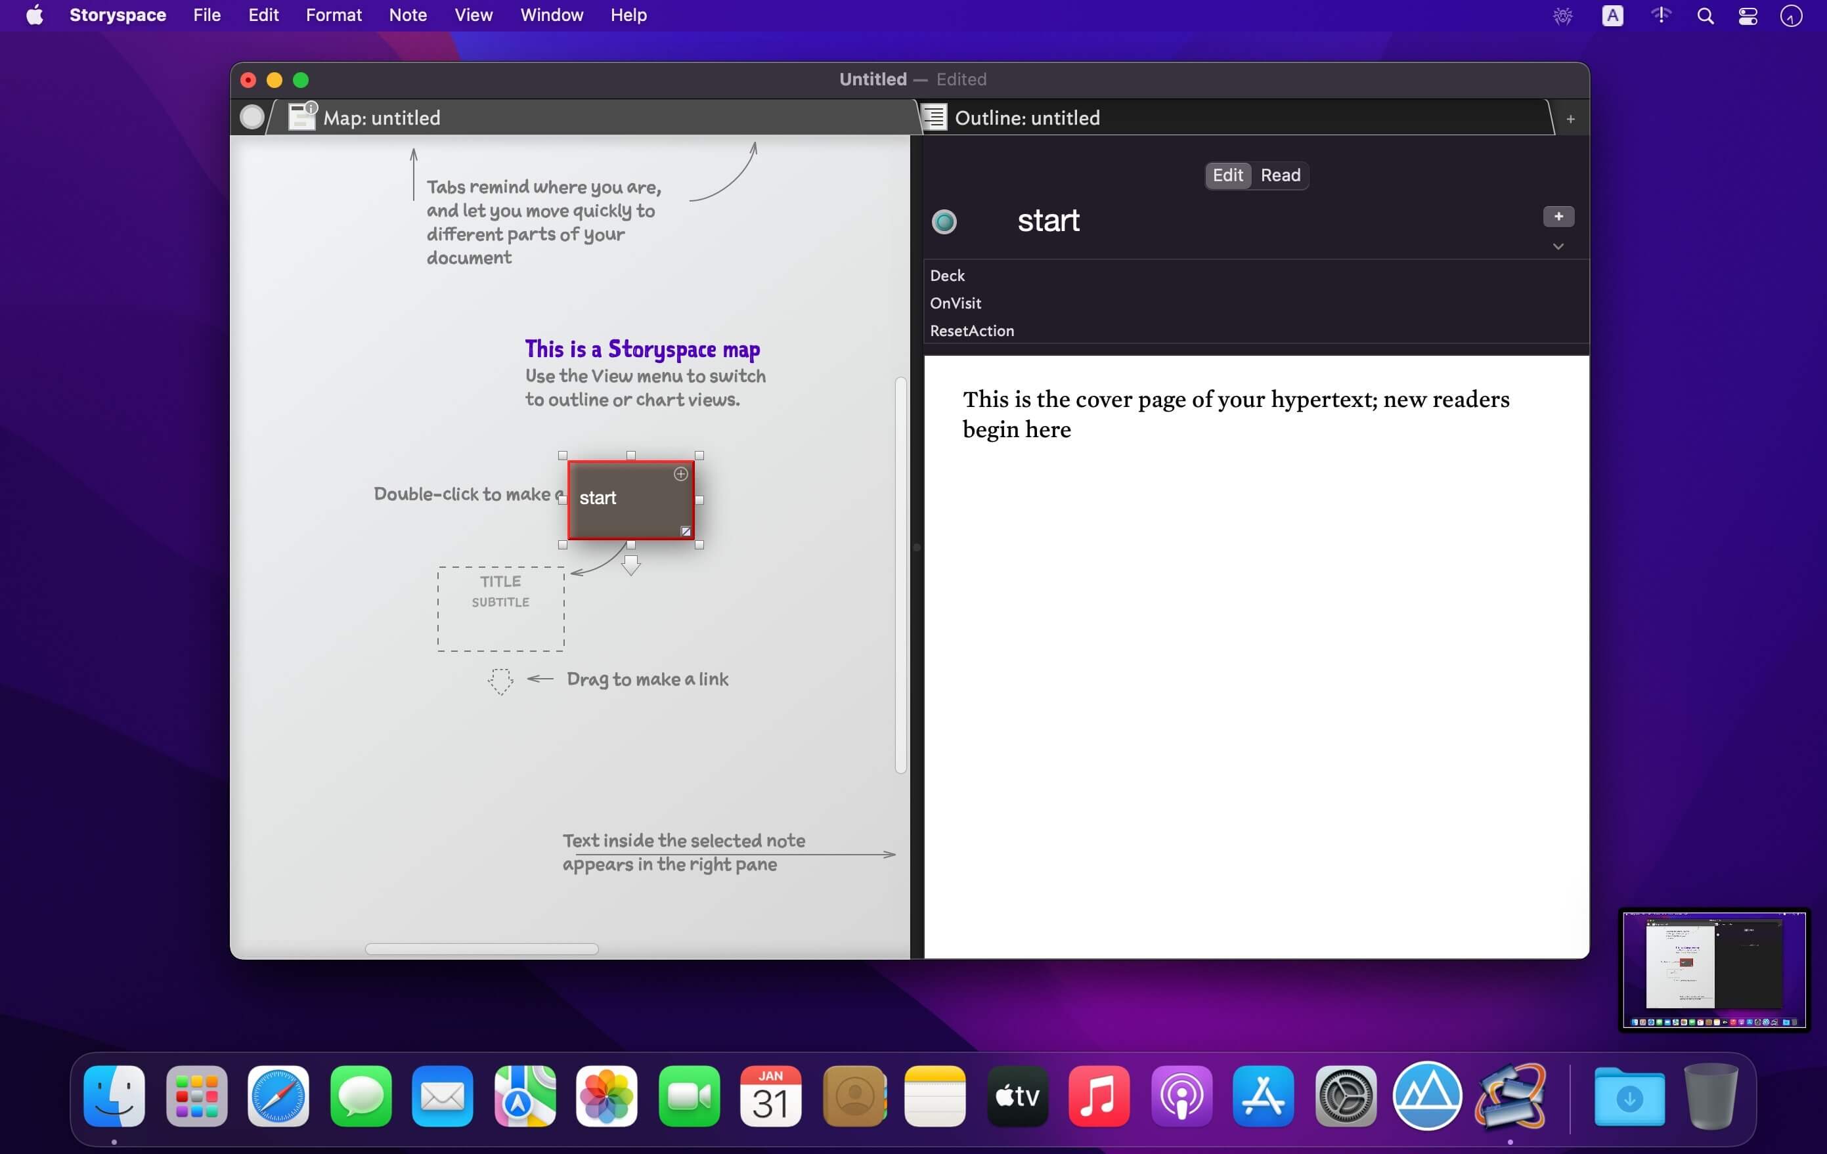Click the plus badge on the start note
The height and width of the screenshot is (1154, 1827).
(x=680, y=475)
